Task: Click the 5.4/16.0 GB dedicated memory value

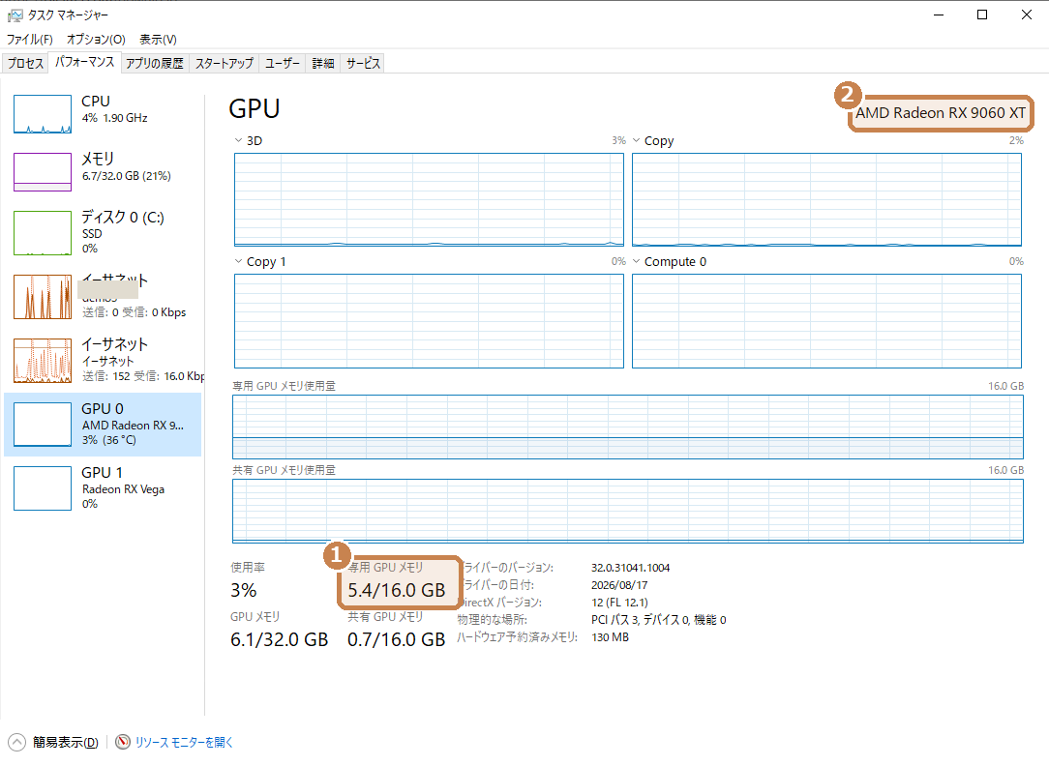Action: (396, 590)
